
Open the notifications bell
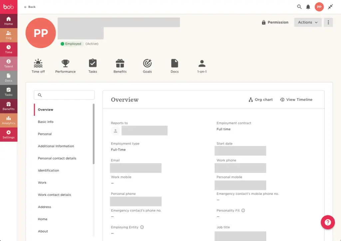308,7
